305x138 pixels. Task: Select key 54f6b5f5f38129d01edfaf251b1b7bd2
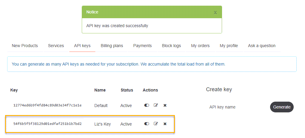click(x=47, y=124)
